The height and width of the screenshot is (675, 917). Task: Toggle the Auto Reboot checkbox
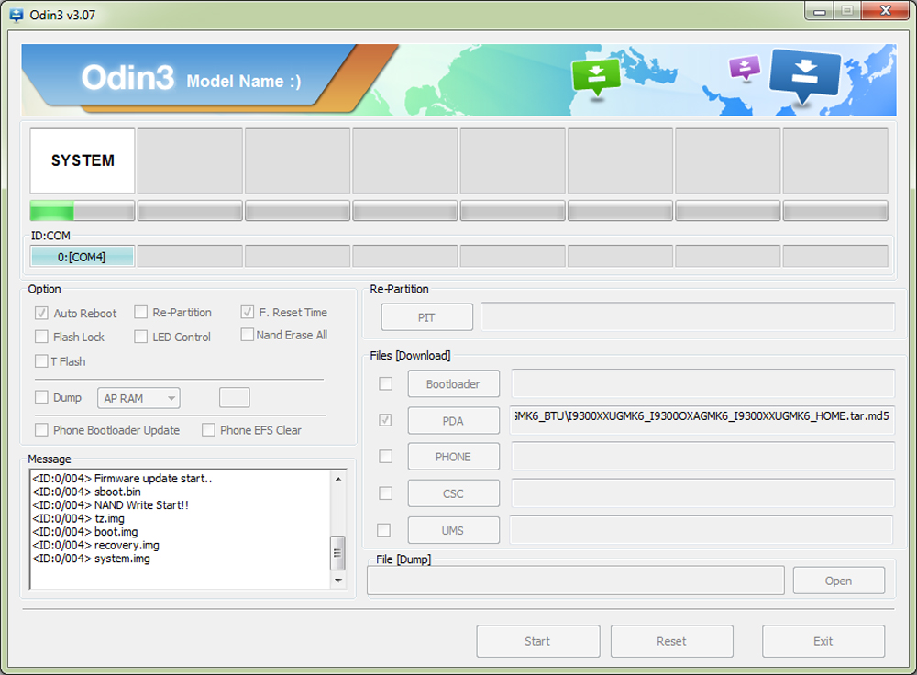[41, 313]
